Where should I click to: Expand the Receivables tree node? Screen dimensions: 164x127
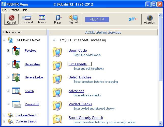(x=8, y=64)
